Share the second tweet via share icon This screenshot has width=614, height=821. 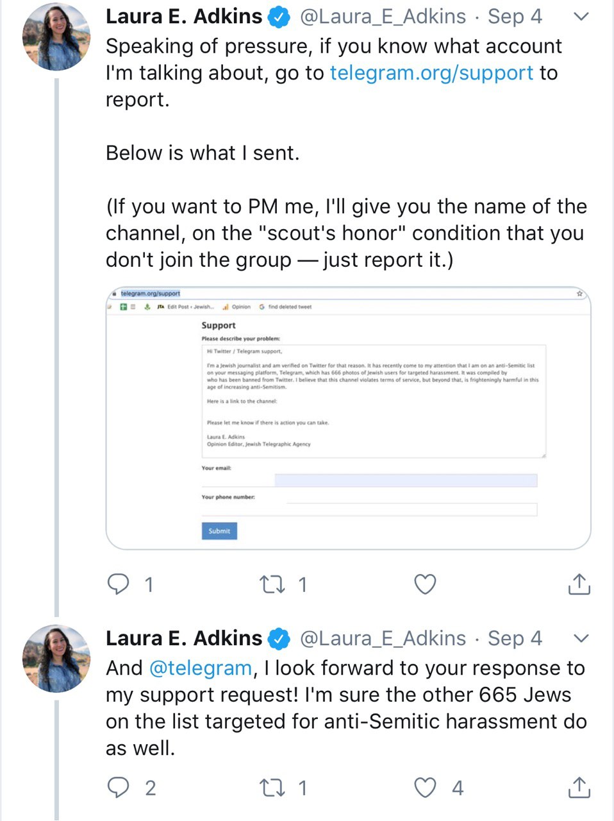click(x=579, y=787)
